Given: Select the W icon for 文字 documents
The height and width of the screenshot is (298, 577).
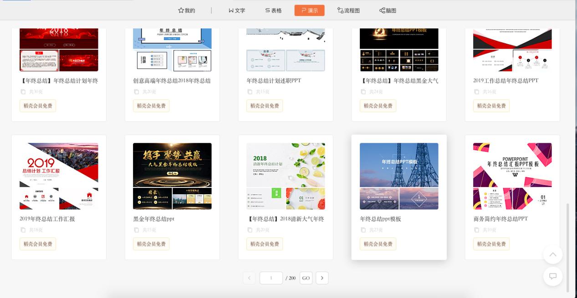Looking at the screenshot, I should pyautogui.click(x=231, y=10).
